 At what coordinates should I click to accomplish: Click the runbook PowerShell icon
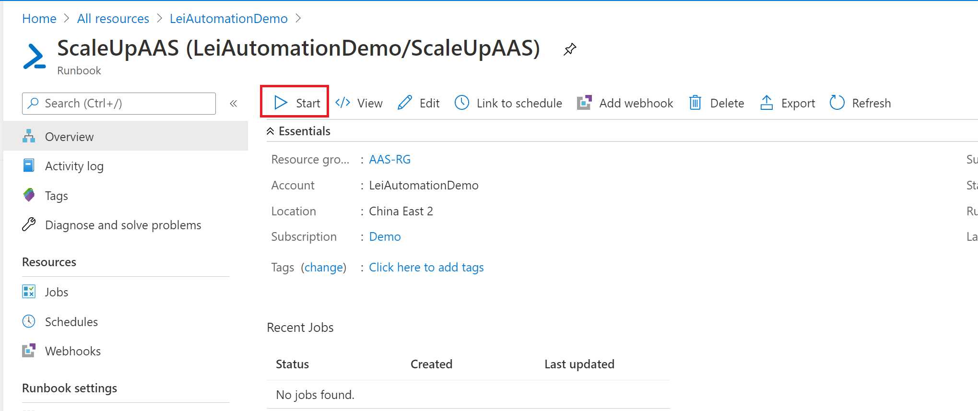[x=35, y=57]
